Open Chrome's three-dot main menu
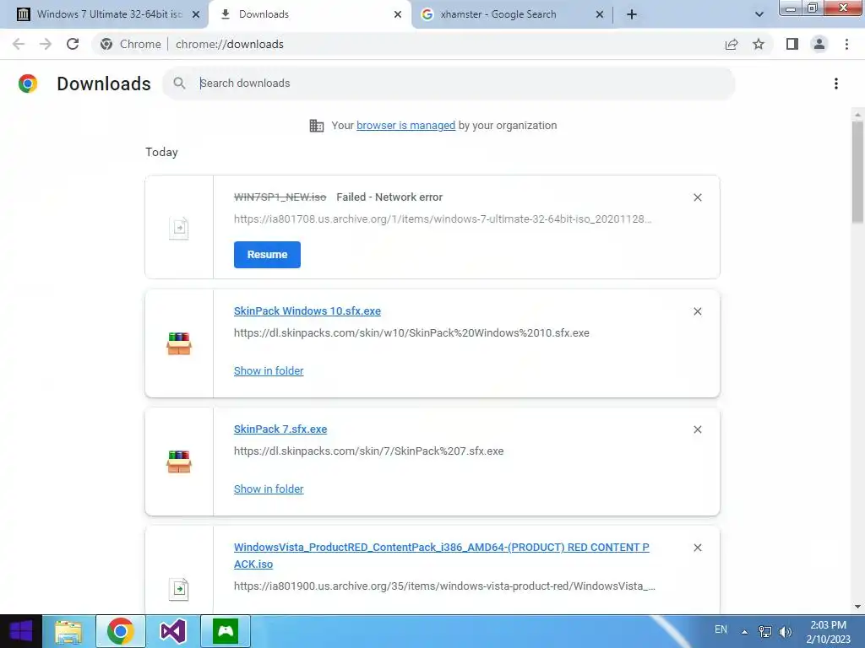865x648 pixels. (846, 44)
